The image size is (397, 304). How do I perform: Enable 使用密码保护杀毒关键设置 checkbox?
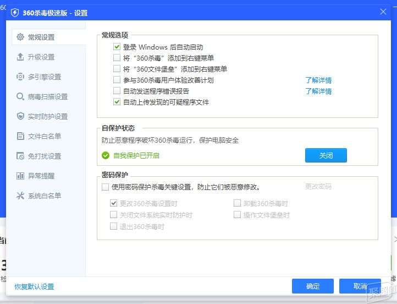click(106, 187)
